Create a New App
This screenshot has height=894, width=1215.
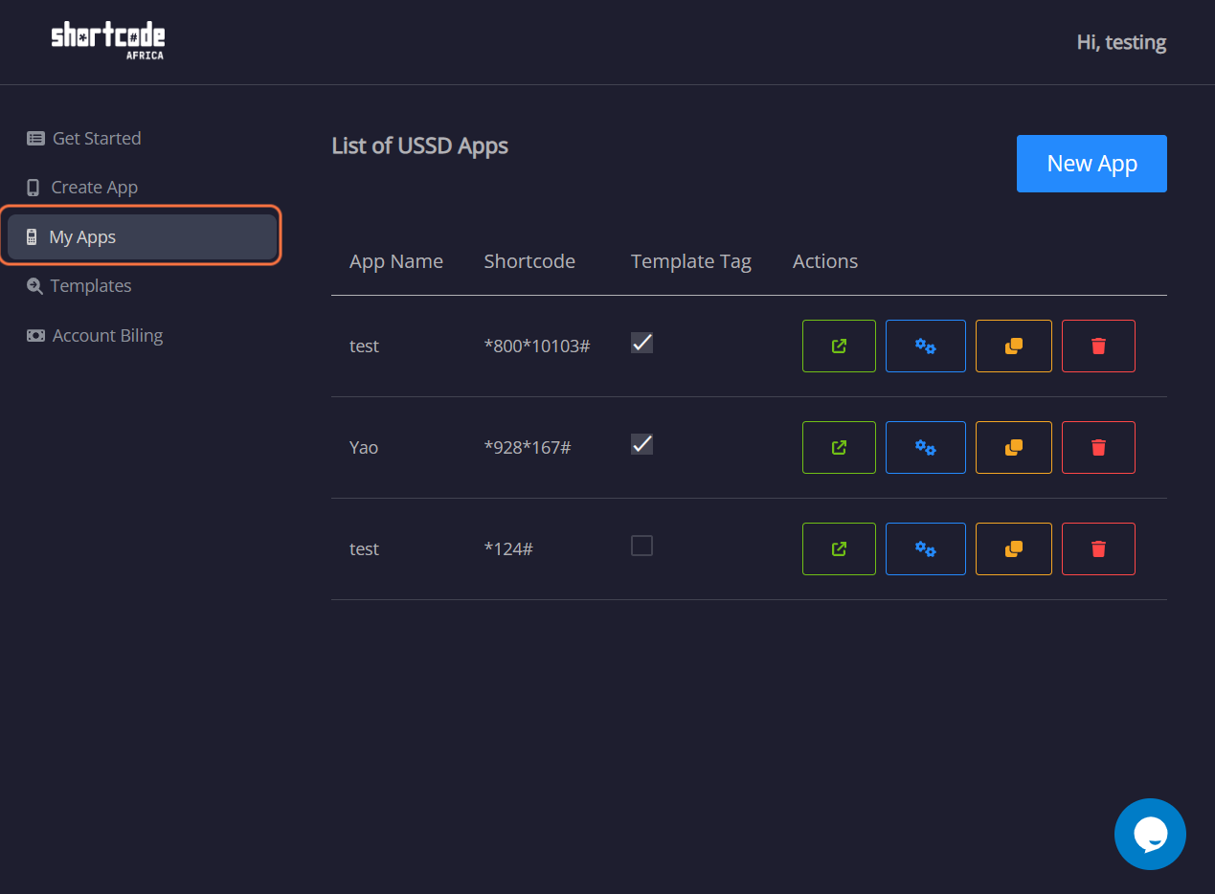1091,164
